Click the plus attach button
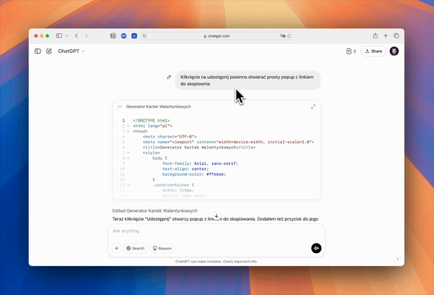 pyautogui.click(x=116, y=248)
